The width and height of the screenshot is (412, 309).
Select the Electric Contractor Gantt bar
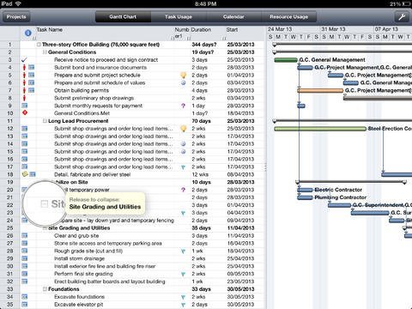pyautogui.click(x=305, y=190)
